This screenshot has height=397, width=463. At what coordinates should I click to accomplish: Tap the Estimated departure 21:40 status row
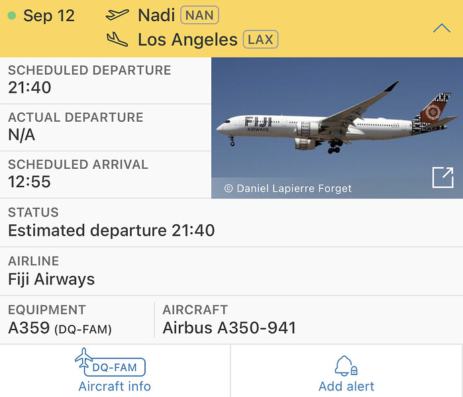[232, 223]
